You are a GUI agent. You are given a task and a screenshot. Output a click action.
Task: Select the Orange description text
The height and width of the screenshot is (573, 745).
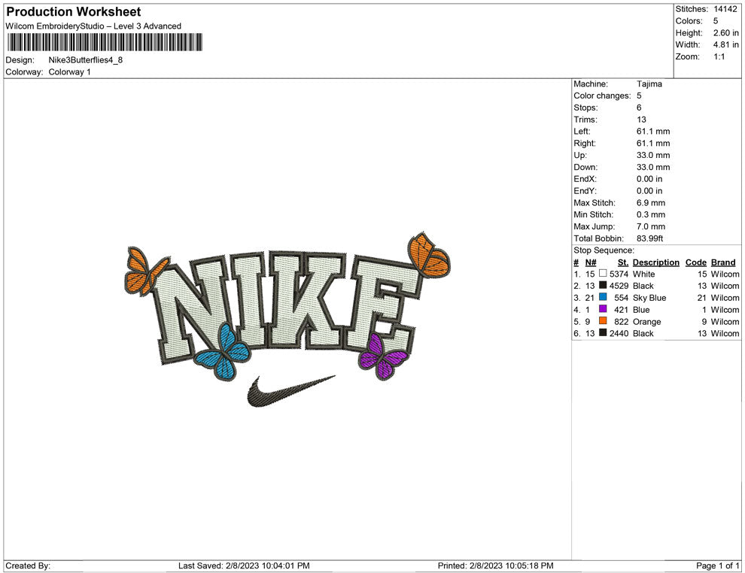click(x=646, y=322)
